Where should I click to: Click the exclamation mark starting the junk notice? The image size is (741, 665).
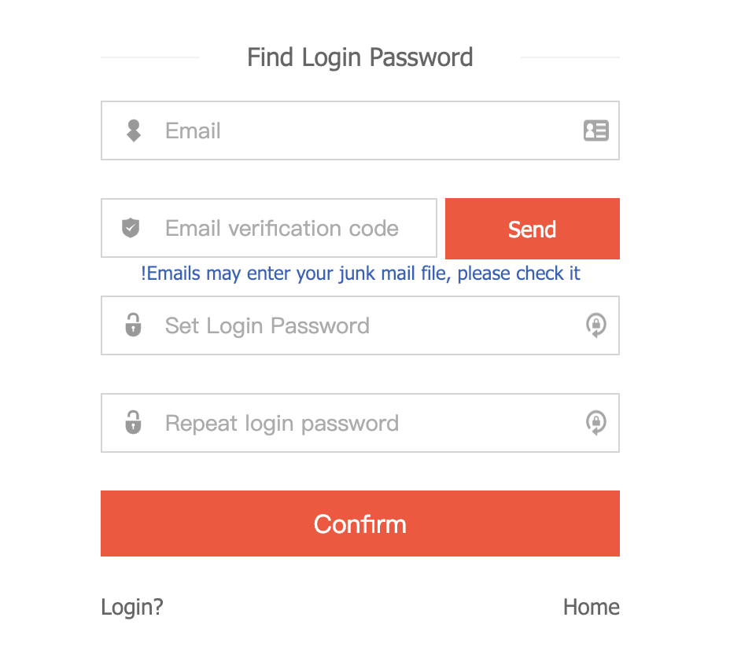[143, 274]
